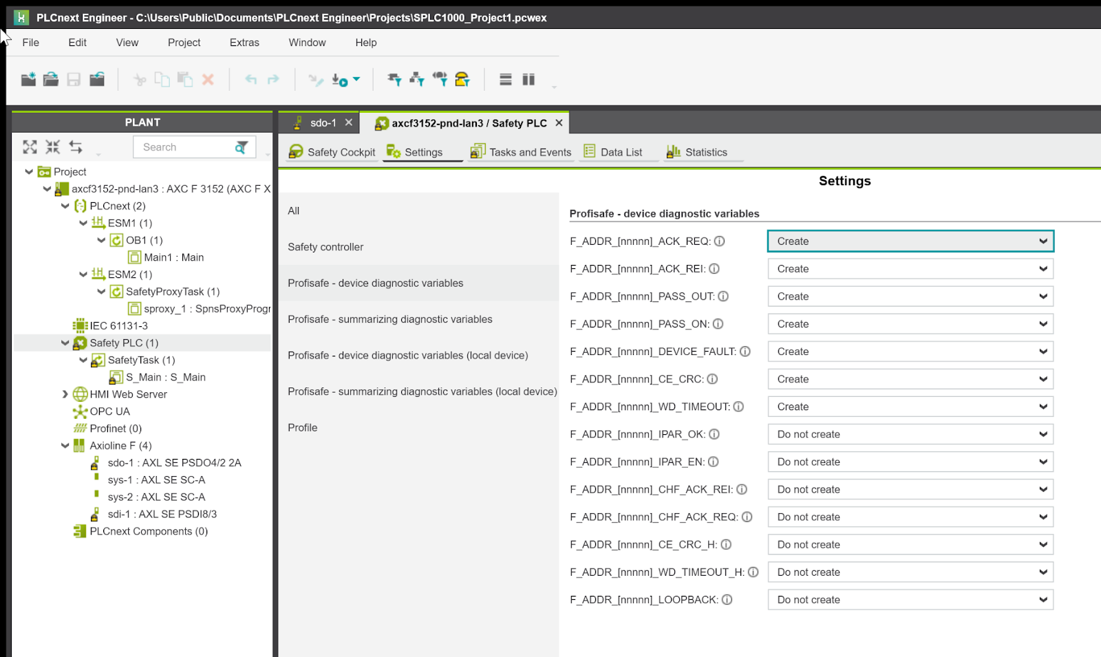Click the yellow safety filter icon

[462, 79]
